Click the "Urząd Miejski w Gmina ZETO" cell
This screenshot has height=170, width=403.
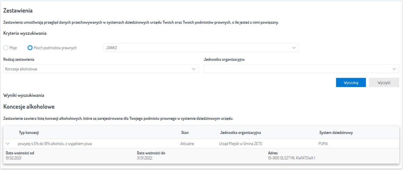click(x=238, y=144)
